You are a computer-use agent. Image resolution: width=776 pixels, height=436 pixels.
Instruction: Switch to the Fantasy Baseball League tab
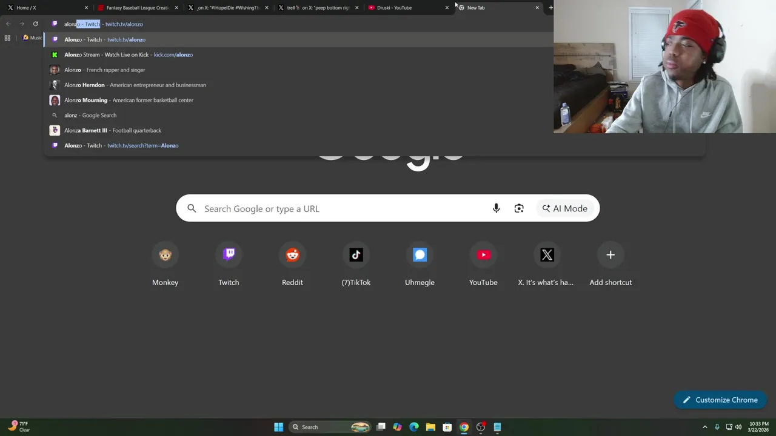tap(136, 7)
